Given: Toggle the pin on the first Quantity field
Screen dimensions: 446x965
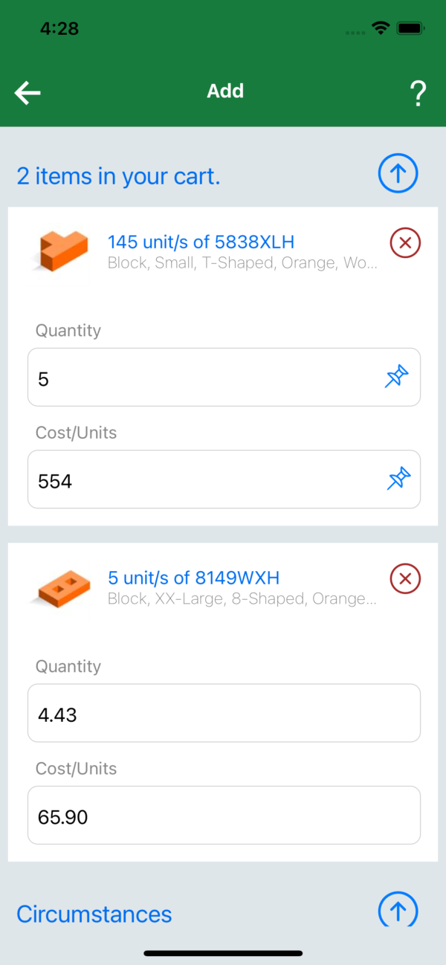Looking at the screenshot, I should click(396, 377).
